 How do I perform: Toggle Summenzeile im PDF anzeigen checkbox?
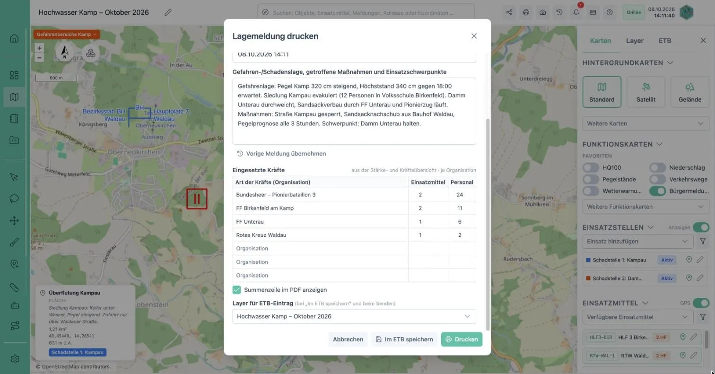(236, 290)
